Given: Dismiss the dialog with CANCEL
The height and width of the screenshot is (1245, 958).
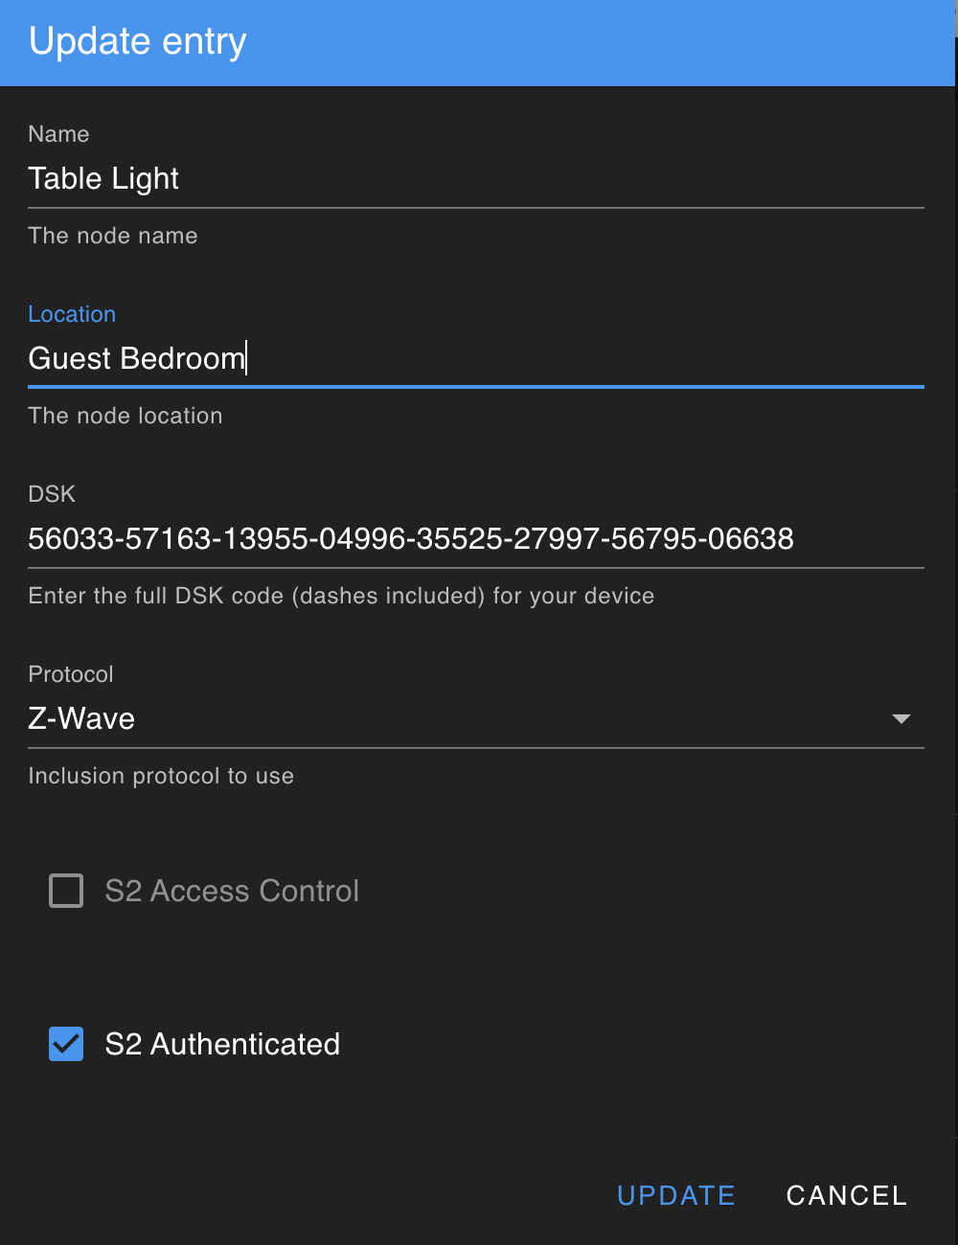Looking at the screenshot, I should [x=846, y=1195].
